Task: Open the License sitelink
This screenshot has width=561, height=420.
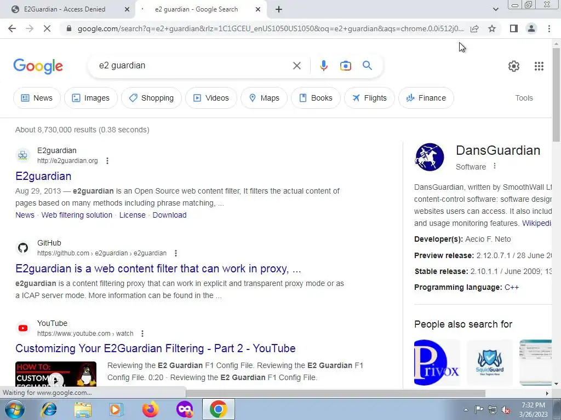Action: pos(133,215)
